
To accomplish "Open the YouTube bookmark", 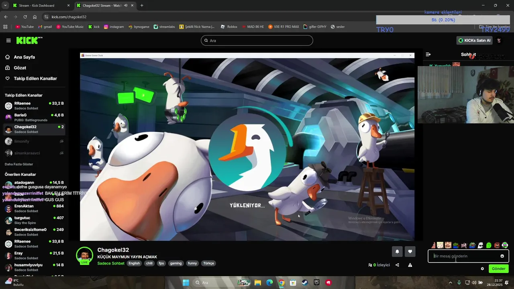I will tap(24, 27).
